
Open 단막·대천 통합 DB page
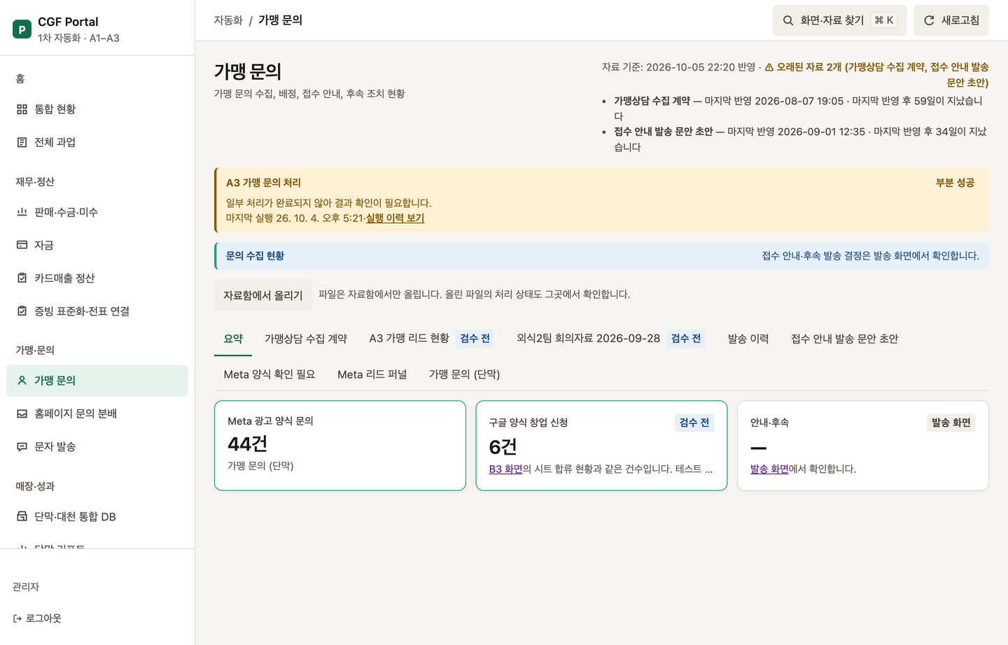[97, 516]
